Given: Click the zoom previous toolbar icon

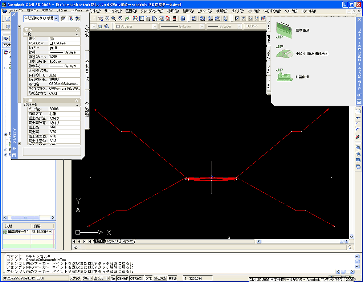Looking at the screenshot, I should click(x=120, y=18).
